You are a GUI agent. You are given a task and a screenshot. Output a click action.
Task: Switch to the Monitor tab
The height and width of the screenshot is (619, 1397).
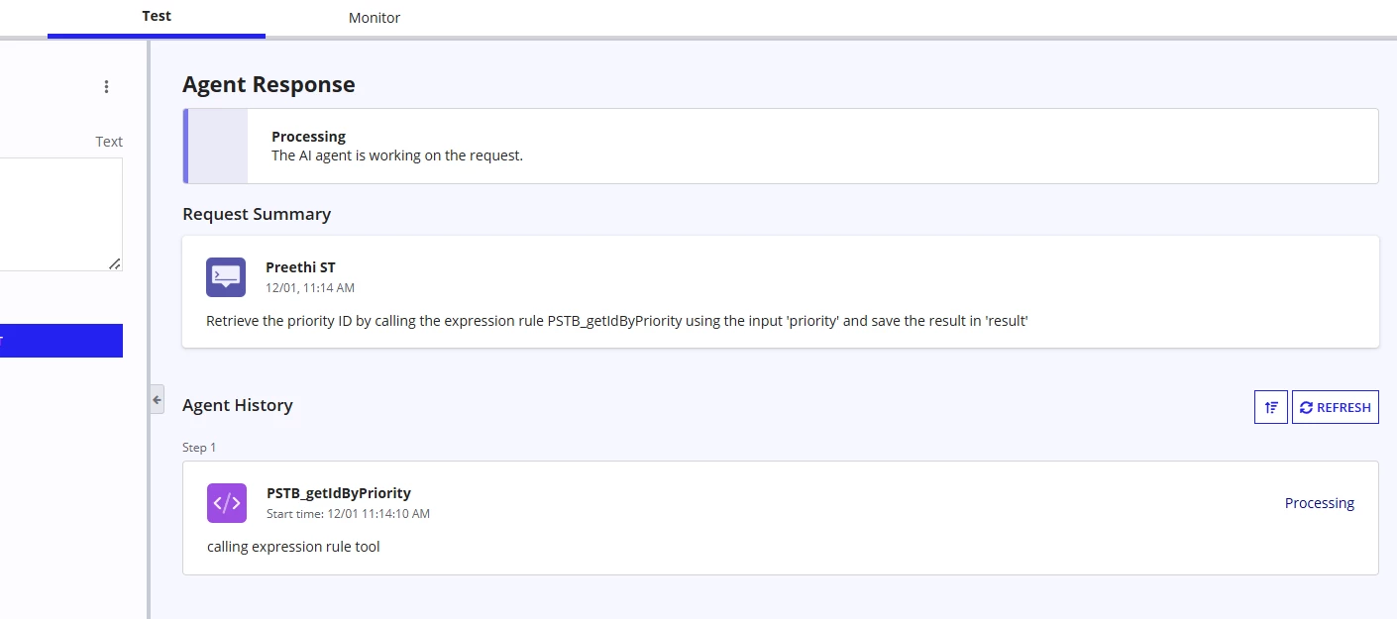pos(375,18)
